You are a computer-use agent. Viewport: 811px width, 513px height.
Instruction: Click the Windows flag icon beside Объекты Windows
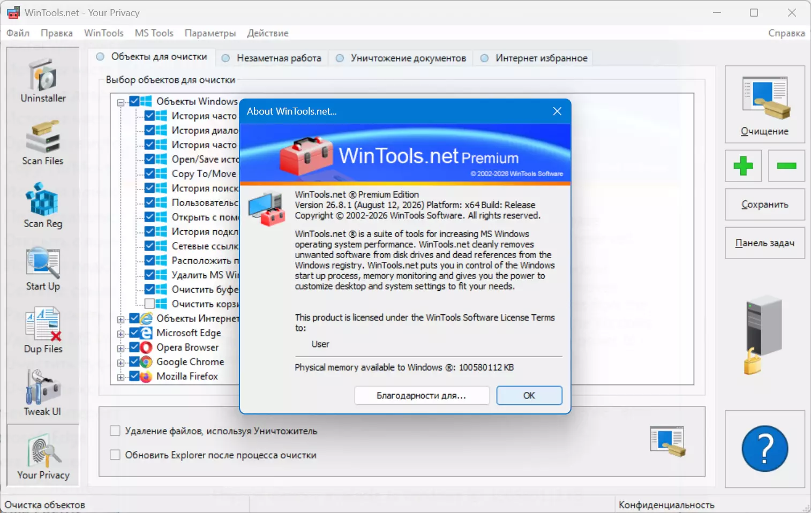coord(146,102)
